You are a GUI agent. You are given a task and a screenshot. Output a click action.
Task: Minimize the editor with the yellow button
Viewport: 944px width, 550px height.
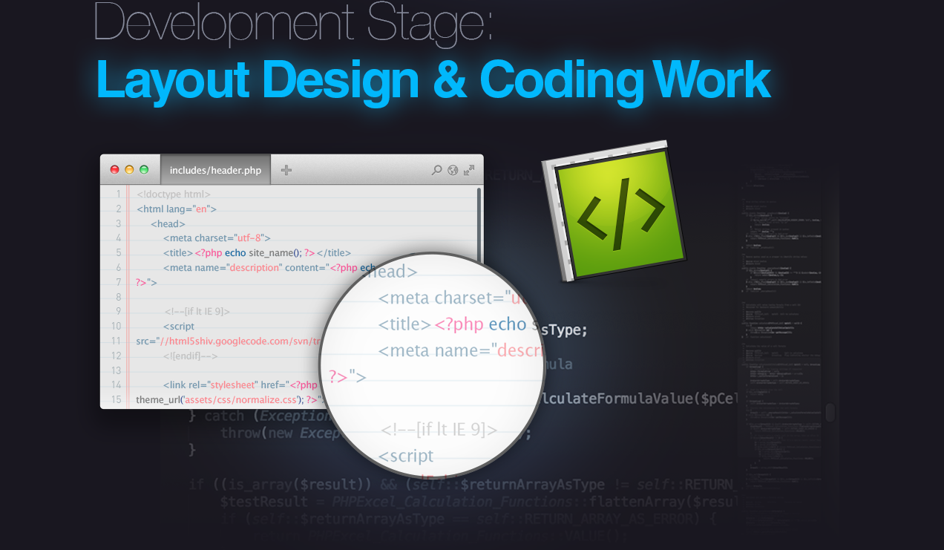tap(129, 170)
